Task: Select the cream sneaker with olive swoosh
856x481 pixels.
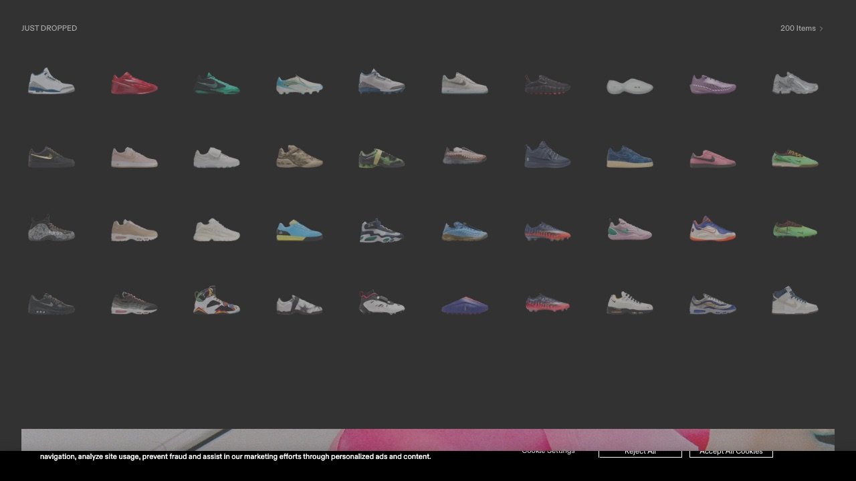Action: (465, 84)
